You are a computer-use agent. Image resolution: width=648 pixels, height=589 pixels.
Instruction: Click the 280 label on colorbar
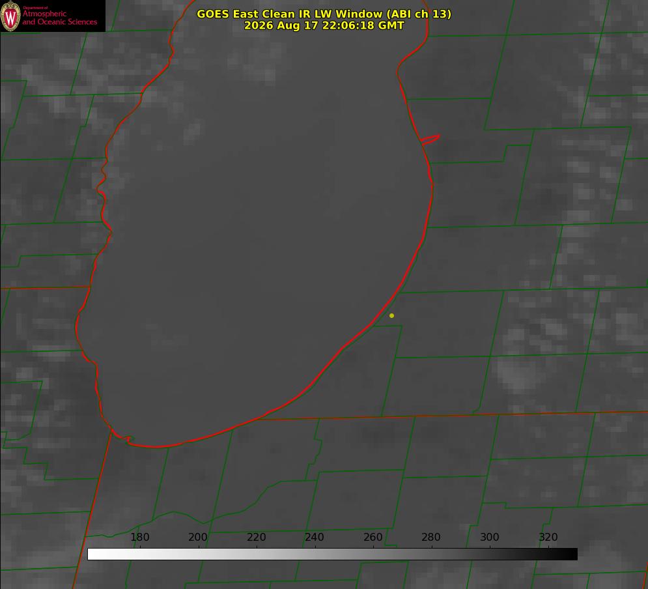[431, 537]
